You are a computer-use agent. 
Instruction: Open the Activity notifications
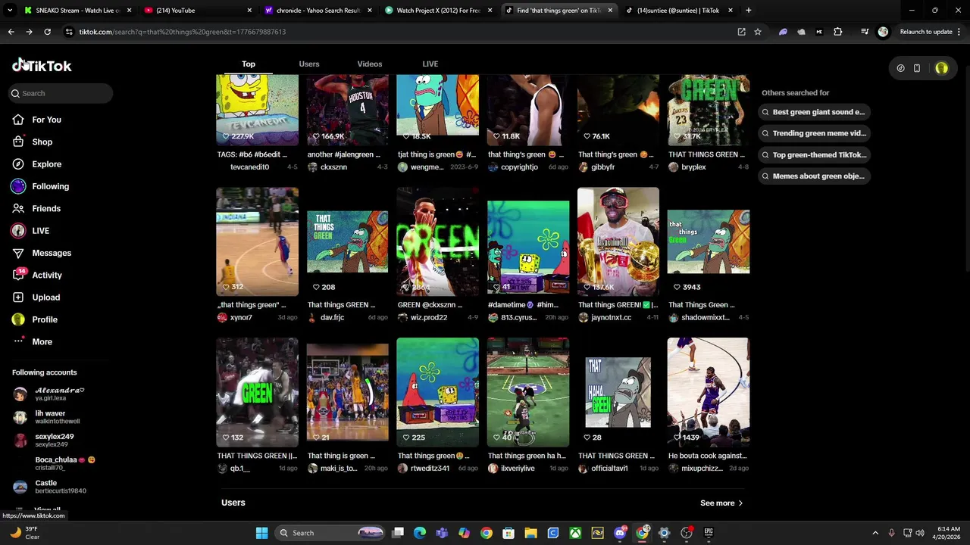pos(47,275)
